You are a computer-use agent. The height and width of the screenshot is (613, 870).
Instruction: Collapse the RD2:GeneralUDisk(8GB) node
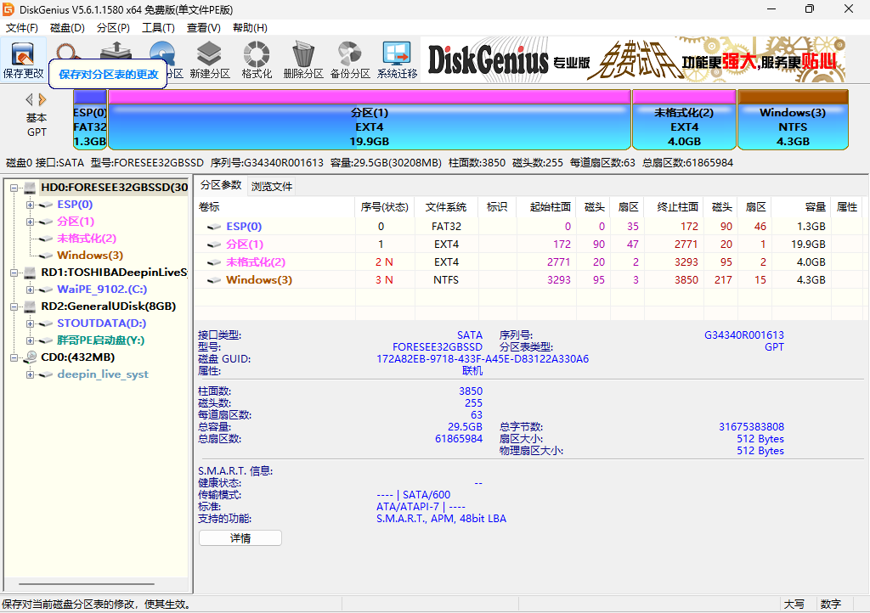point(14,306)
